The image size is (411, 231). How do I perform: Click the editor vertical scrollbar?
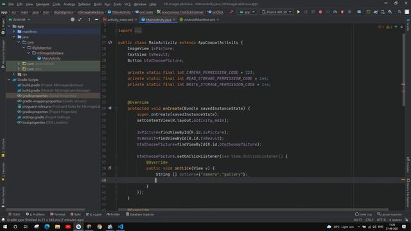[x=403, y=71]
